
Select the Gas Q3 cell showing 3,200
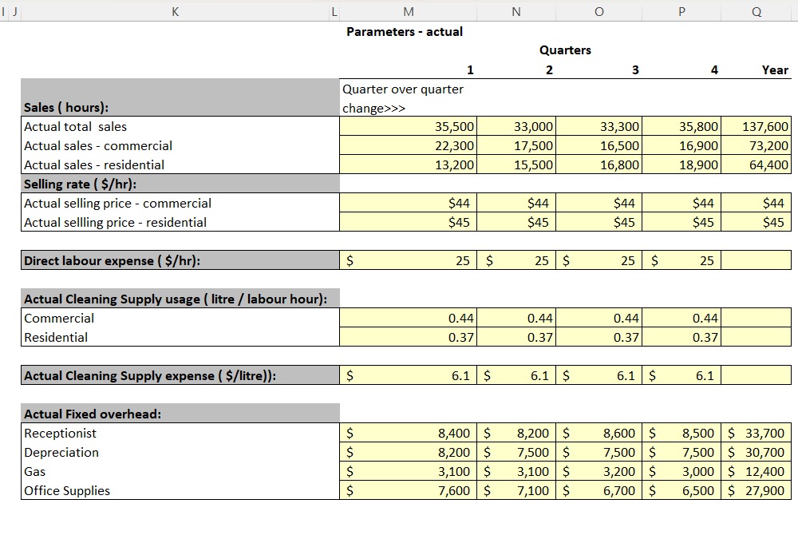[598, 471]
